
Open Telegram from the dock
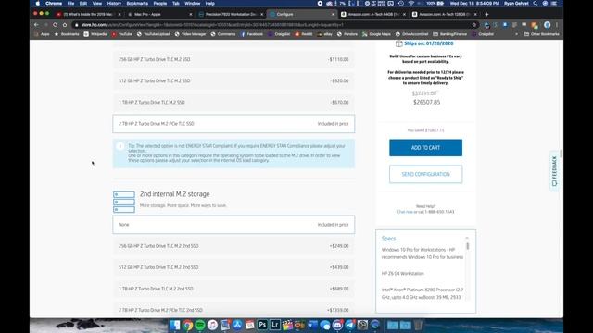(x=350, y=325)
